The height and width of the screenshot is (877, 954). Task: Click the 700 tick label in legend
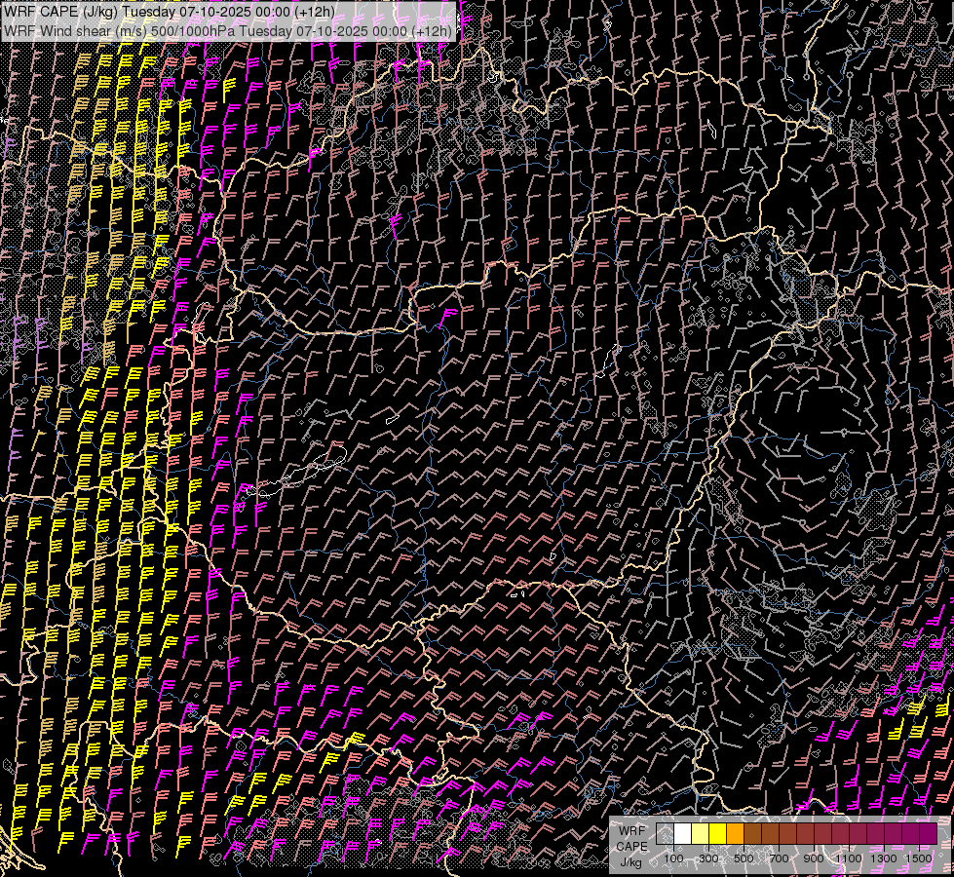779,858
